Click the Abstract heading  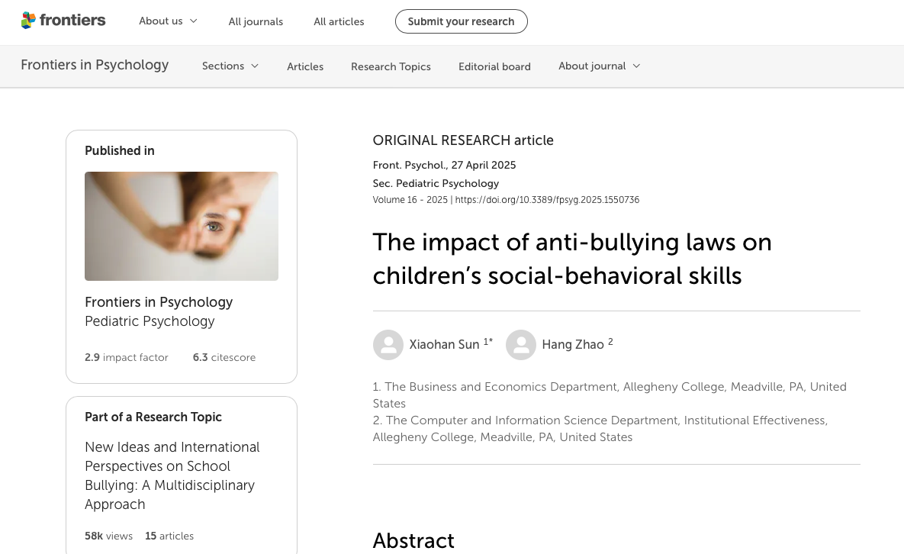[x=413, y=541]
